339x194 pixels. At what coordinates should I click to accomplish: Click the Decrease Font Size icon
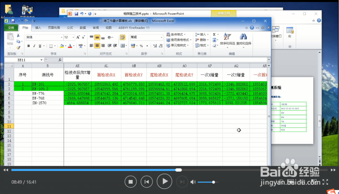(x=83, y=37)
